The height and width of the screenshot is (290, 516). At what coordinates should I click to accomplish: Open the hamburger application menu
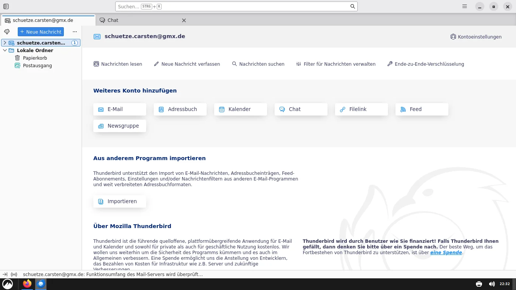(x=464, y=6)
